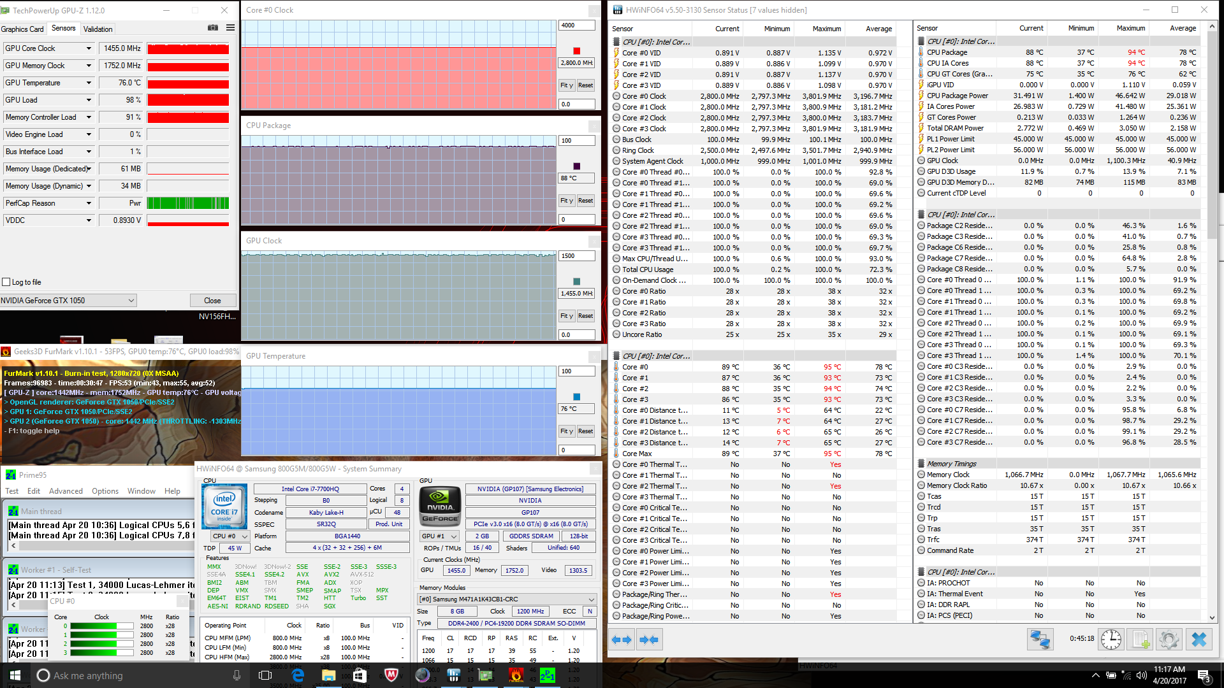Image resolution: width=1224 pixels, height=688 pixels.
Task: Click HWiNFO expand columns arrows button
Action: pyautogui.click(x=622, y=640)
